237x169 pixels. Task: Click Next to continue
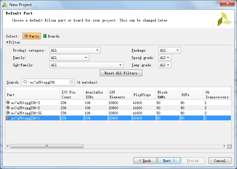click(x=169, y=161)
